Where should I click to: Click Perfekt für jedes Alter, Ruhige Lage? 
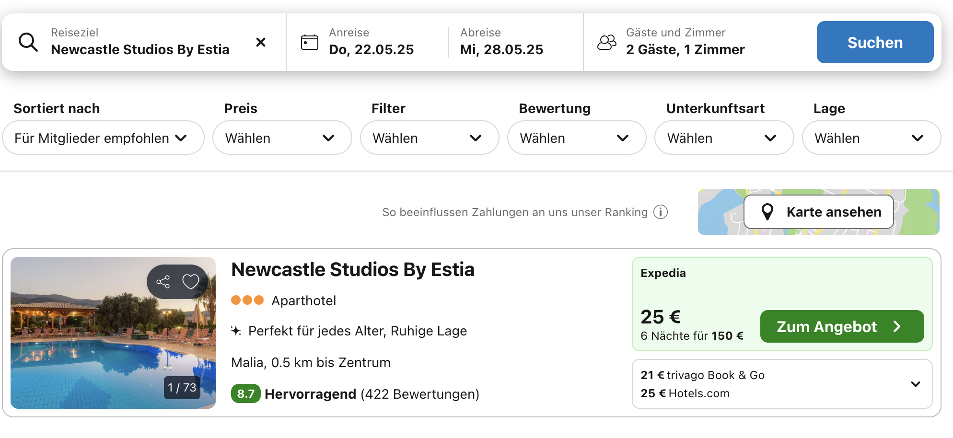point(358,331)
